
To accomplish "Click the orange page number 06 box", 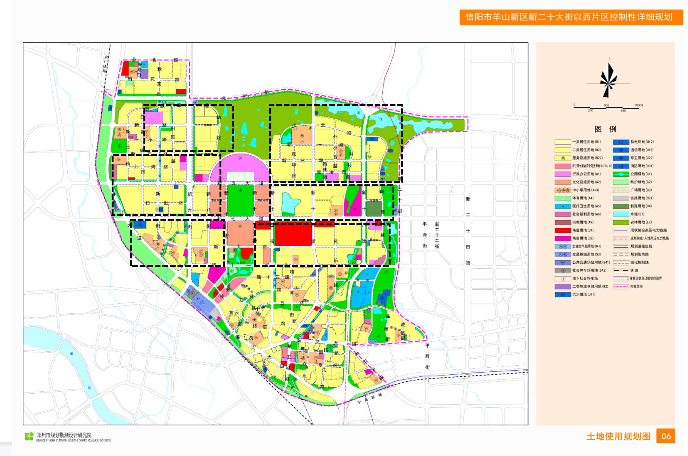I will [666, 436].
